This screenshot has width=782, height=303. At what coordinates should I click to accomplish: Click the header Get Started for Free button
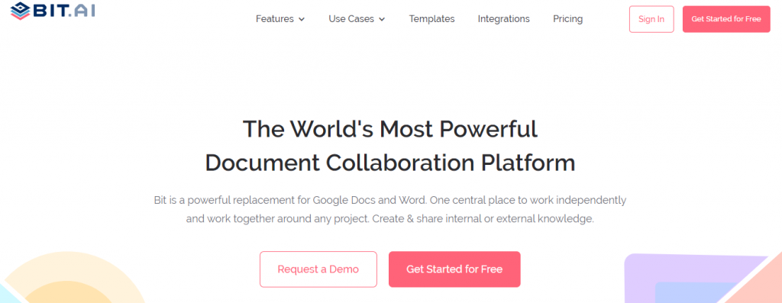click(x=726, y=19)
